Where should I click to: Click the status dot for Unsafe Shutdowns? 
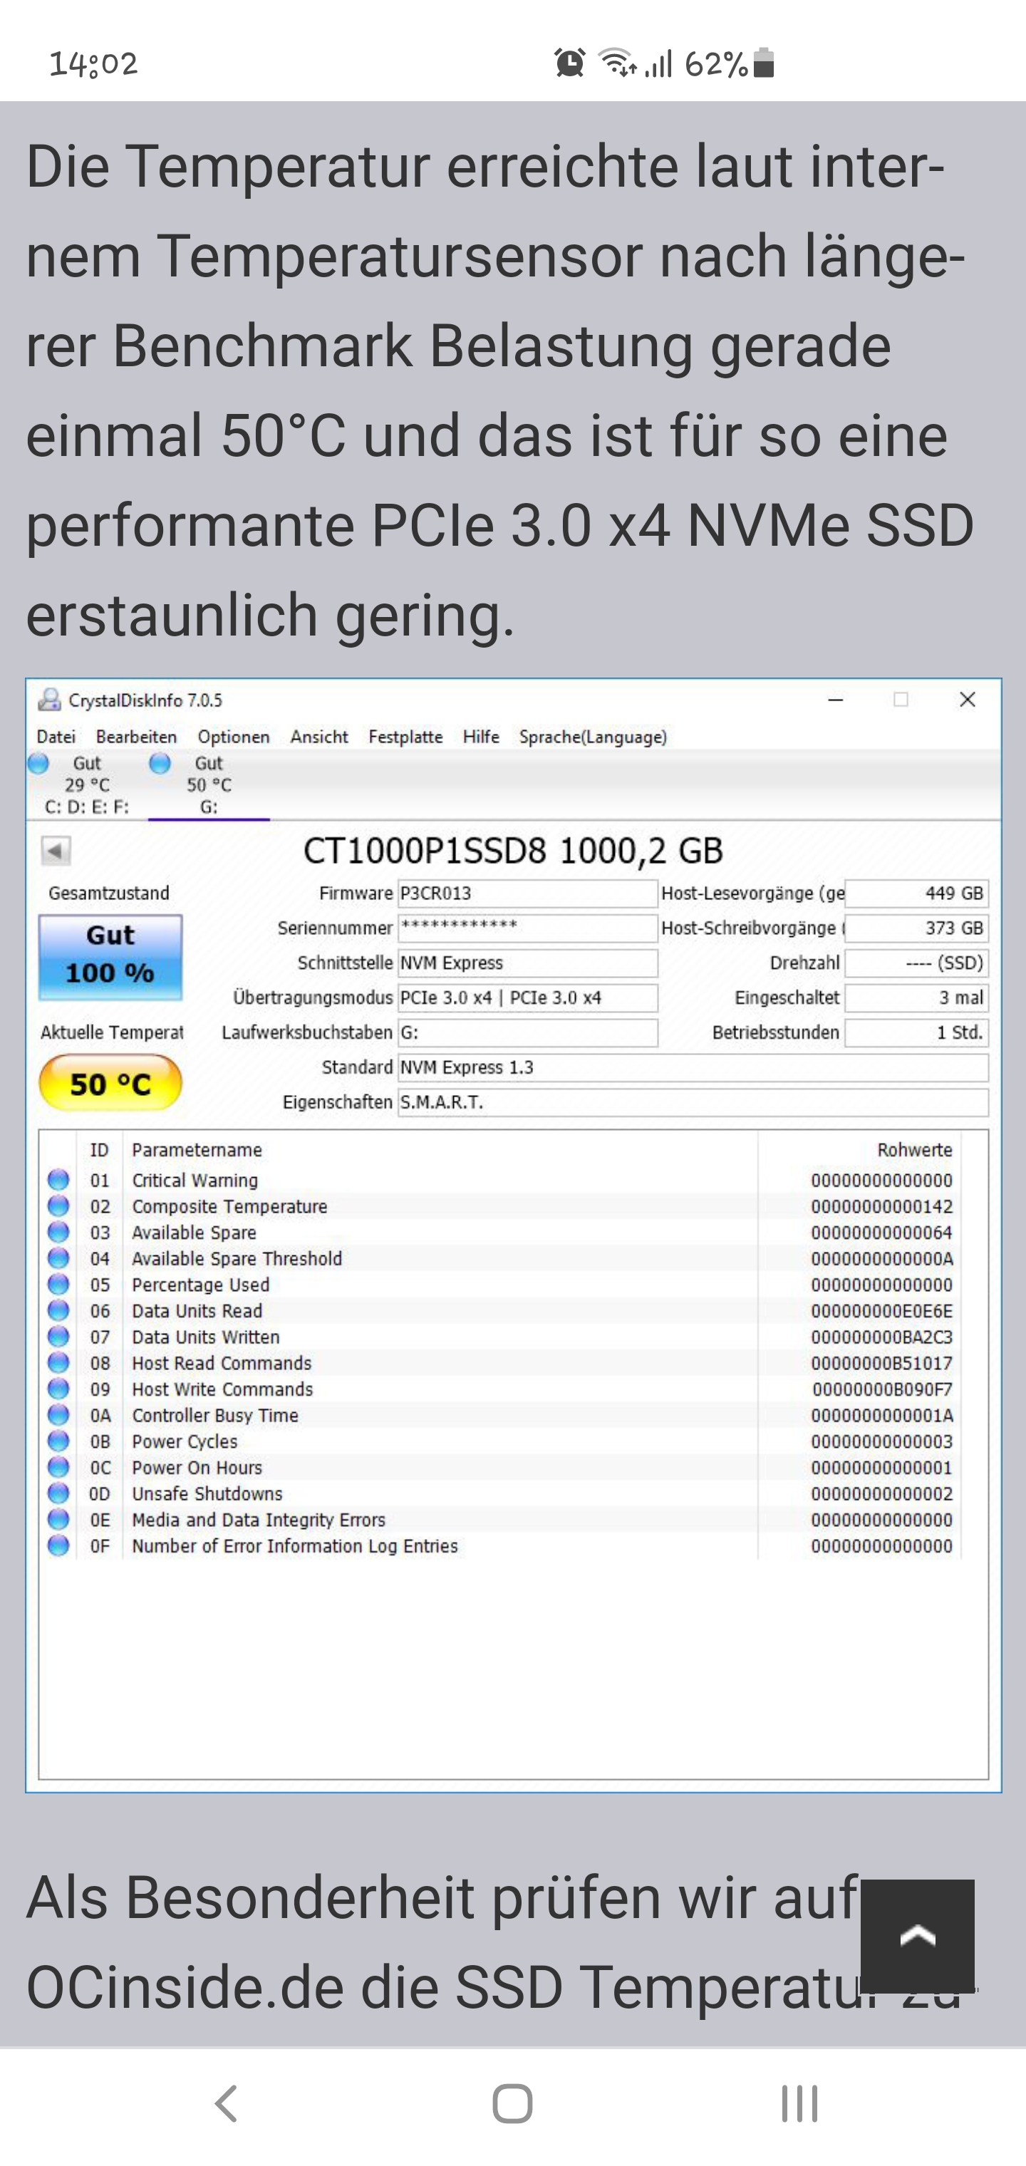[58, 1493]
